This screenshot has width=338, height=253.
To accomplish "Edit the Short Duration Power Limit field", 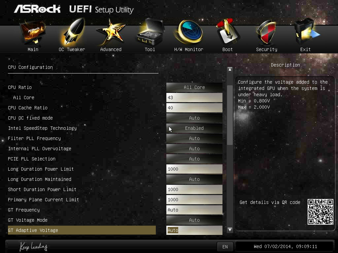I will [194, 189].
